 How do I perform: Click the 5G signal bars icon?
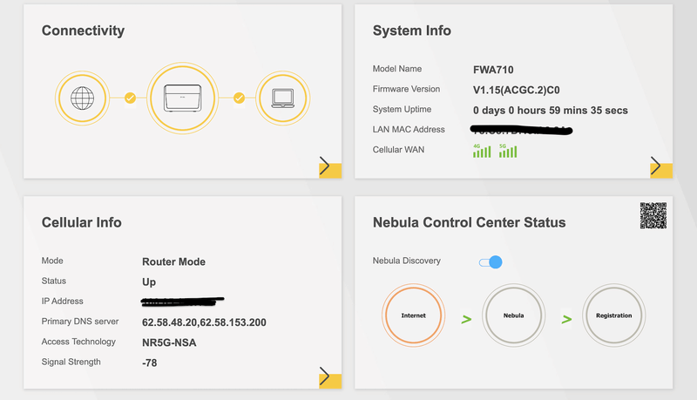pyautogui.click(x=508, y=151)
